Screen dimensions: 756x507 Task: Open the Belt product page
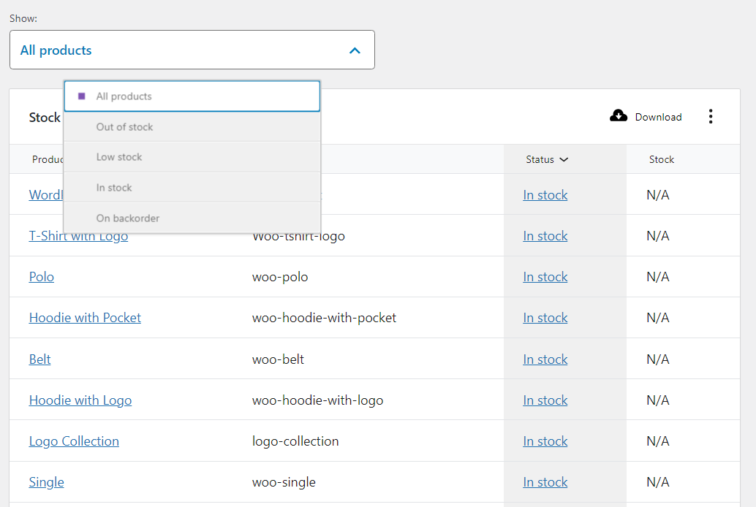[39, 359]
